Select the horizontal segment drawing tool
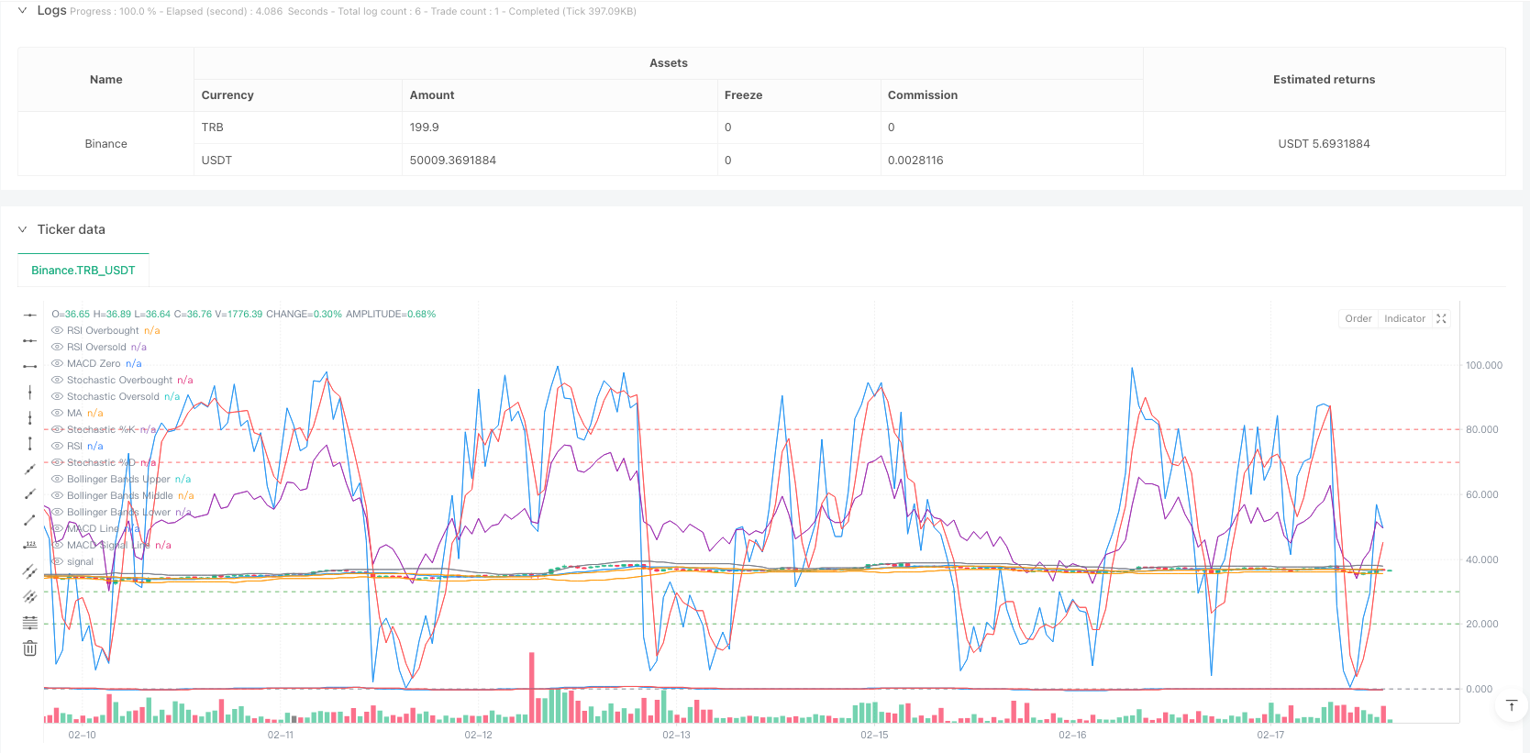 tap(29, 366)
